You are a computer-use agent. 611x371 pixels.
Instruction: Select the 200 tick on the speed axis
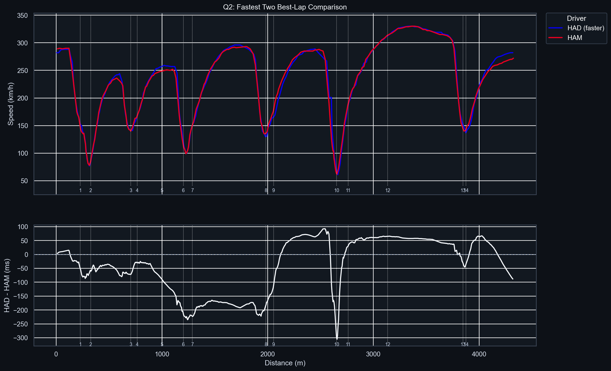[22, 98]
